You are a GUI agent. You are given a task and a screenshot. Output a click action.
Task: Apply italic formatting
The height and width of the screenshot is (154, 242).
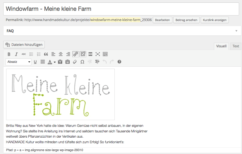click(16, 54)
